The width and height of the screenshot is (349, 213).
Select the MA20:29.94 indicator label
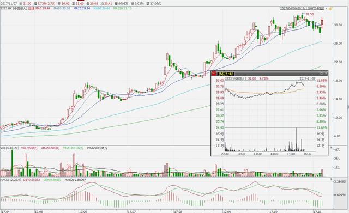tap(82, 8)
